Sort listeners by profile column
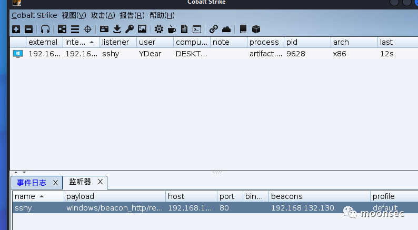The height and width of the screenshot is (230, 418). click(x=394, y=196)
